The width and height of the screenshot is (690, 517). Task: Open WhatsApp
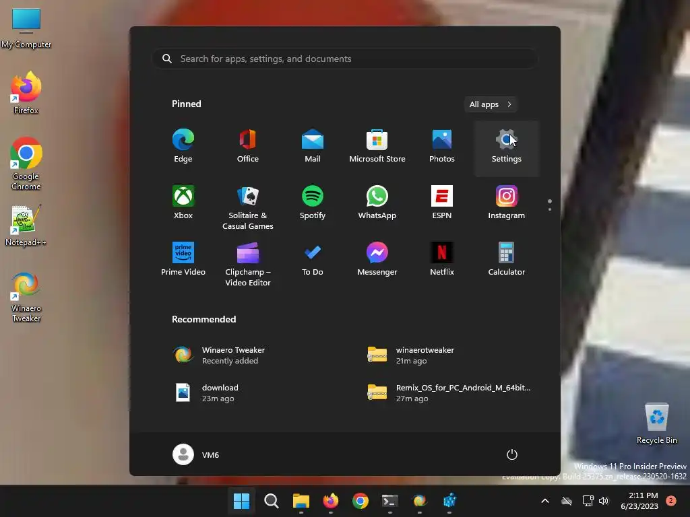377,203
